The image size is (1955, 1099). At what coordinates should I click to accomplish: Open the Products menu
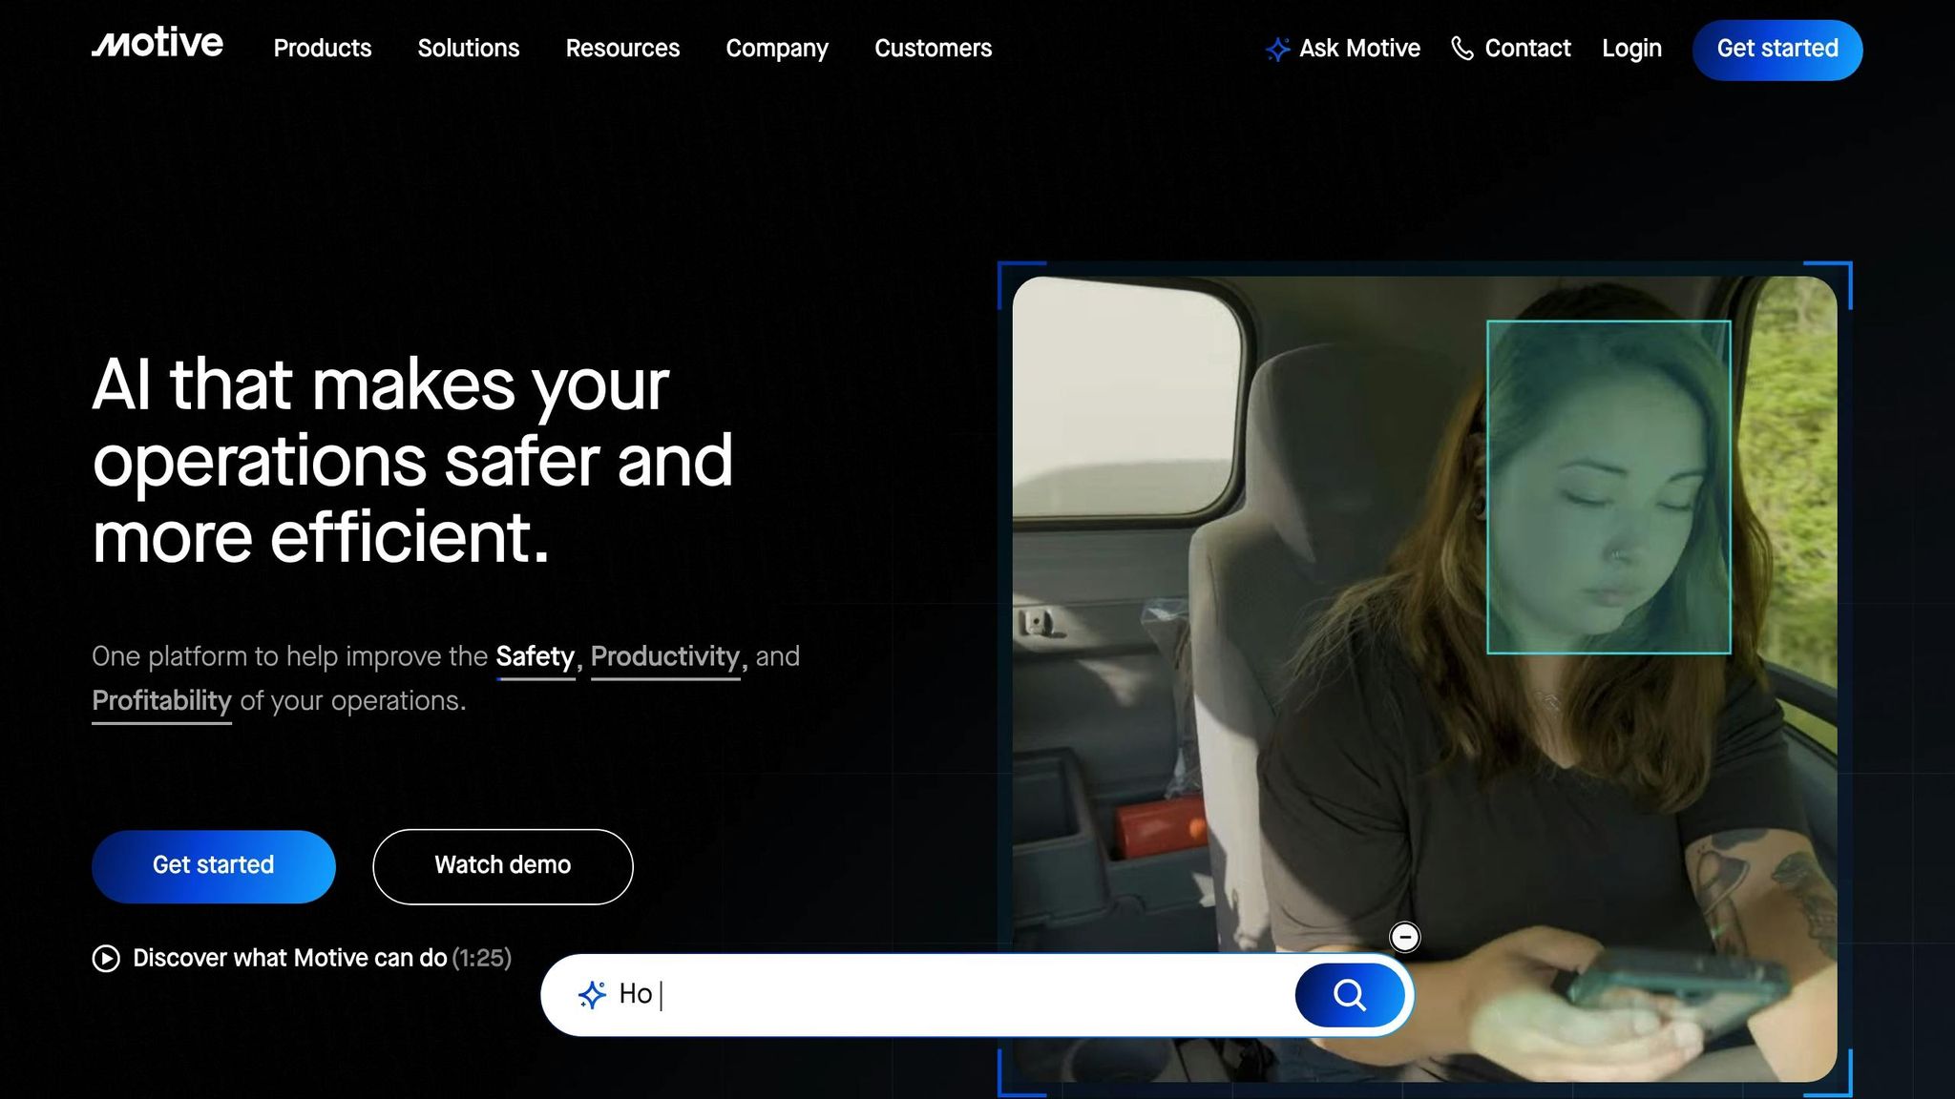pos(323,49)
